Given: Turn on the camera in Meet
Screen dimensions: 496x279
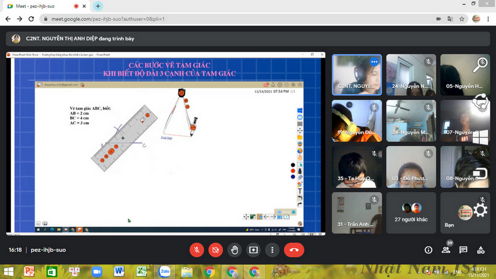Looking at the screenshot, I should click(x=215, y=249).
